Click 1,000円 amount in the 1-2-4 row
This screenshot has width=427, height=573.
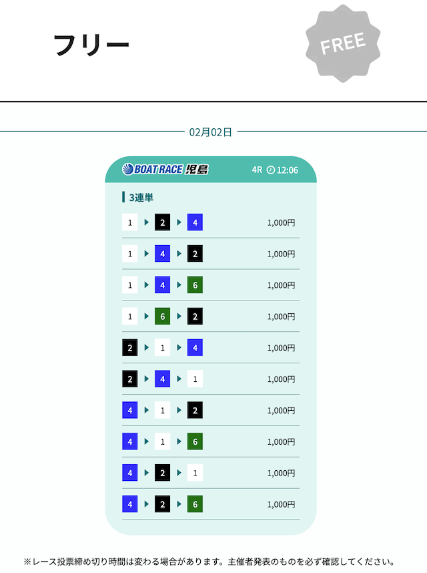click(281, 222)
